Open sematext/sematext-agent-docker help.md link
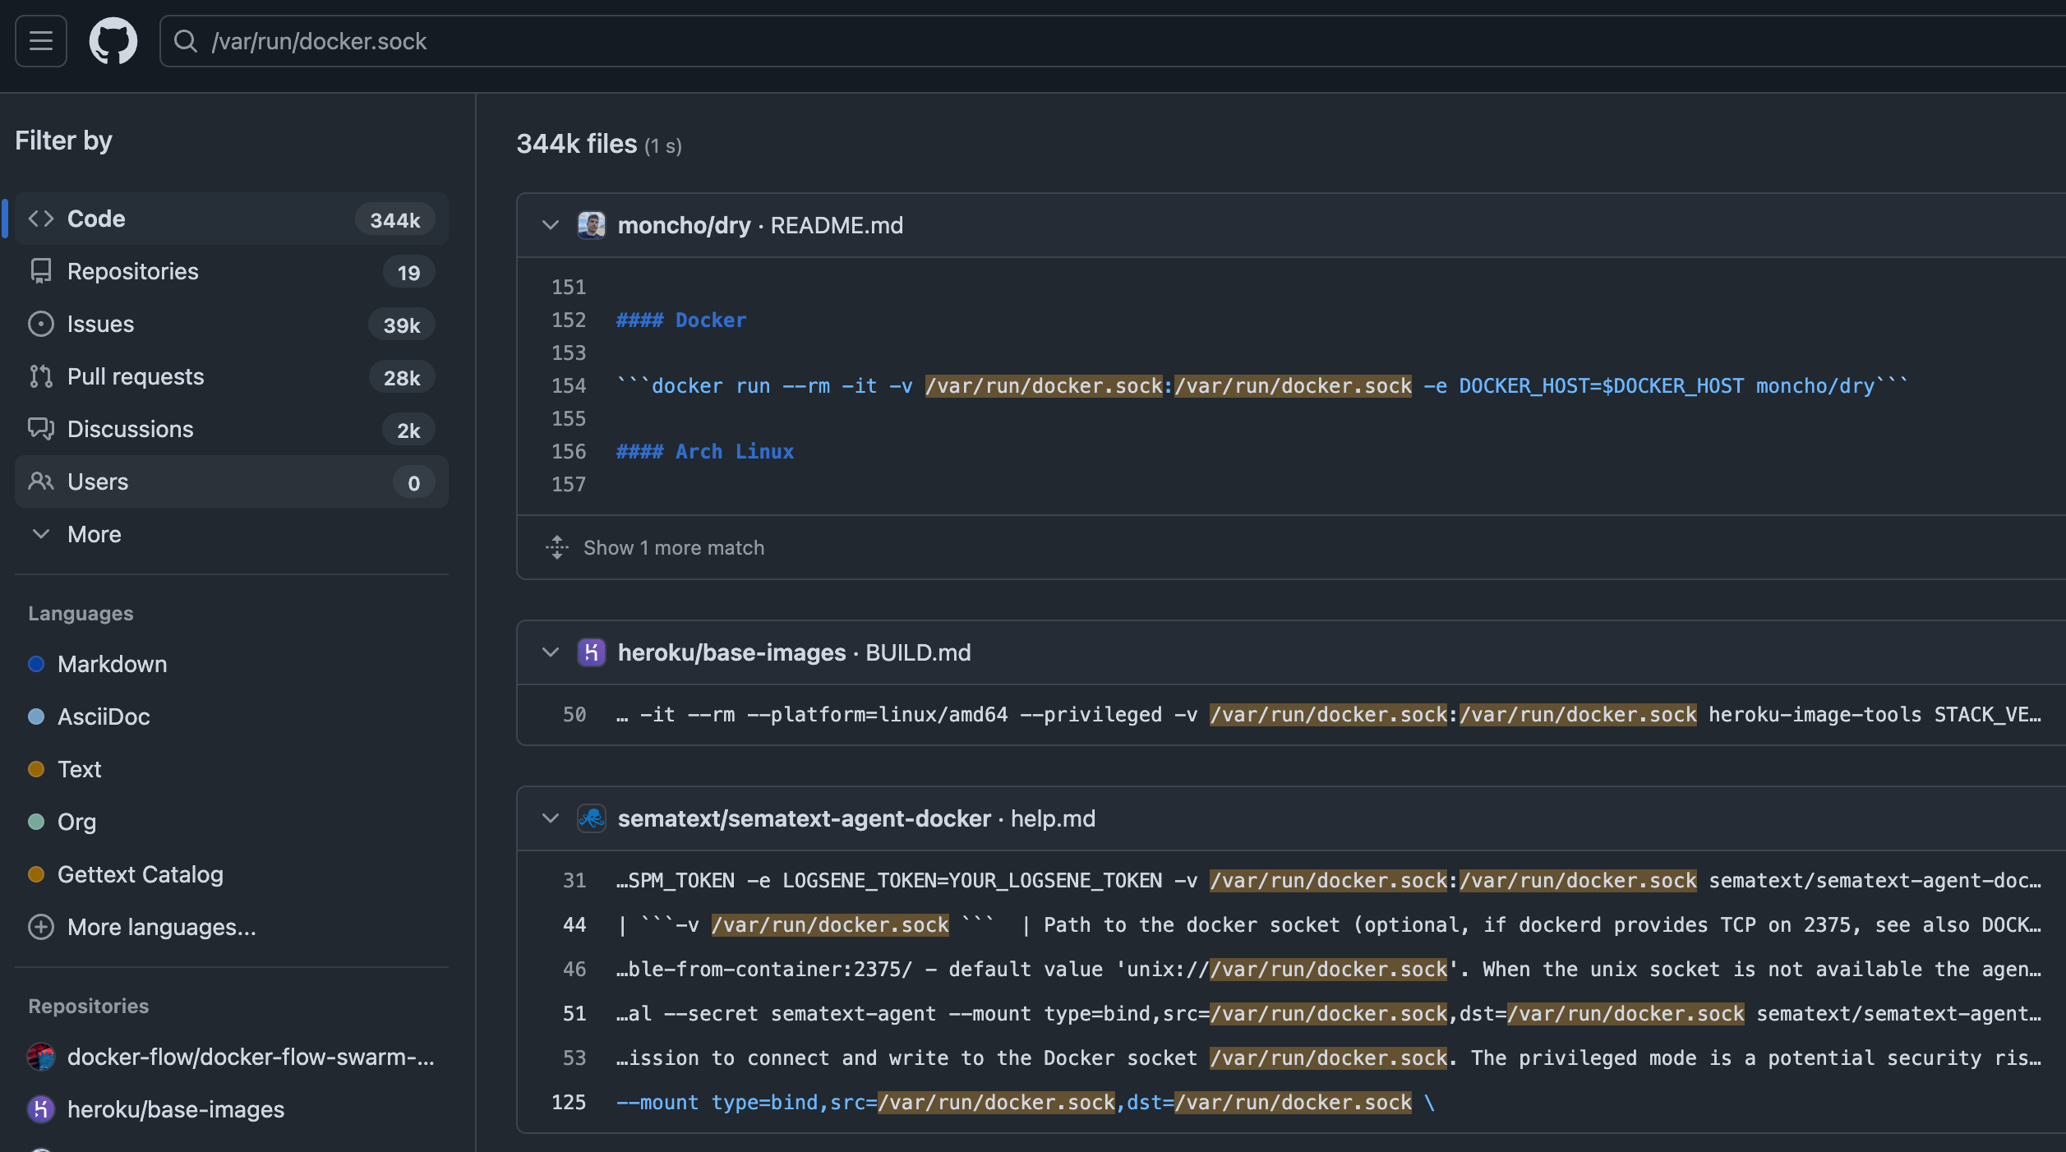The width and height of the screenshot is (2066, 1152). tap(856, 818)
